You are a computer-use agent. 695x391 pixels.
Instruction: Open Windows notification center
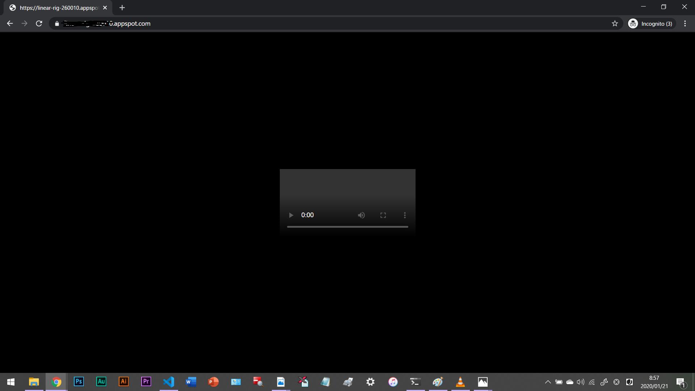(681, 382)
